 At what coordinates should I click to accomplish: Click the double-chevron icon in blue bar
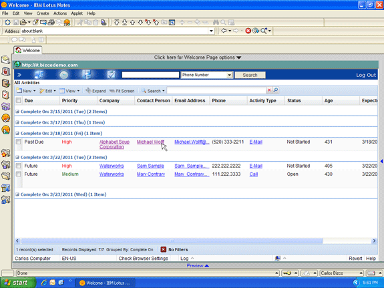click(x=19, y=75)
